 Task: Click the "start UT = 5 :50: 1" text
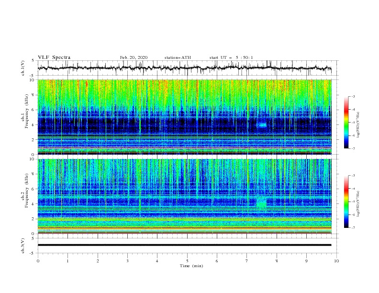click(231, 57)
